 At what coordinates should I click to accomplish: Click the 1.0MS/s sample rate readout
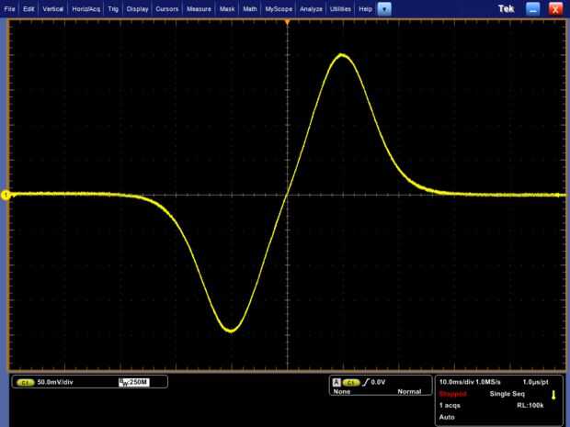tap(488, 382)
